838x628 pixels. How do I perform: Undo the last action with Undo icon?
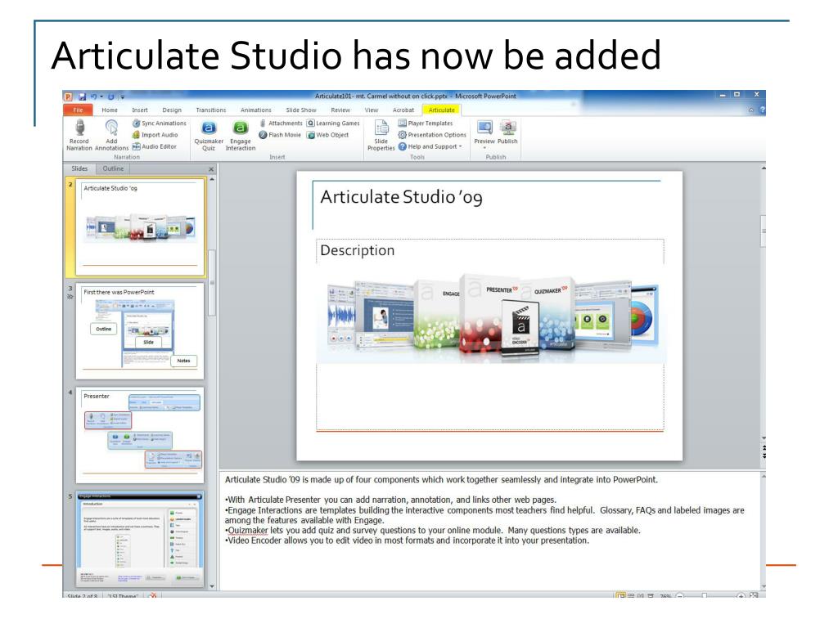click(x=93, y=96)
